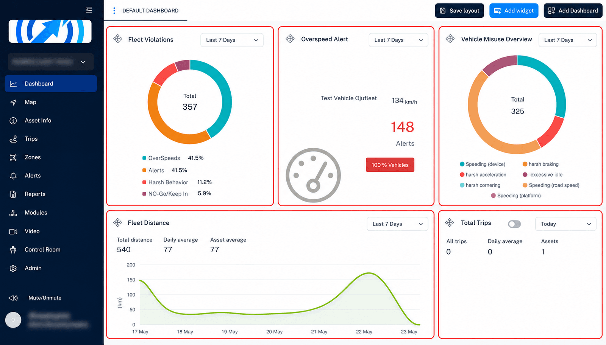Viewport: 606px width, 345px height.
Task: Open the Overspeed Alert period dropdown
Action: coord(398,40)
